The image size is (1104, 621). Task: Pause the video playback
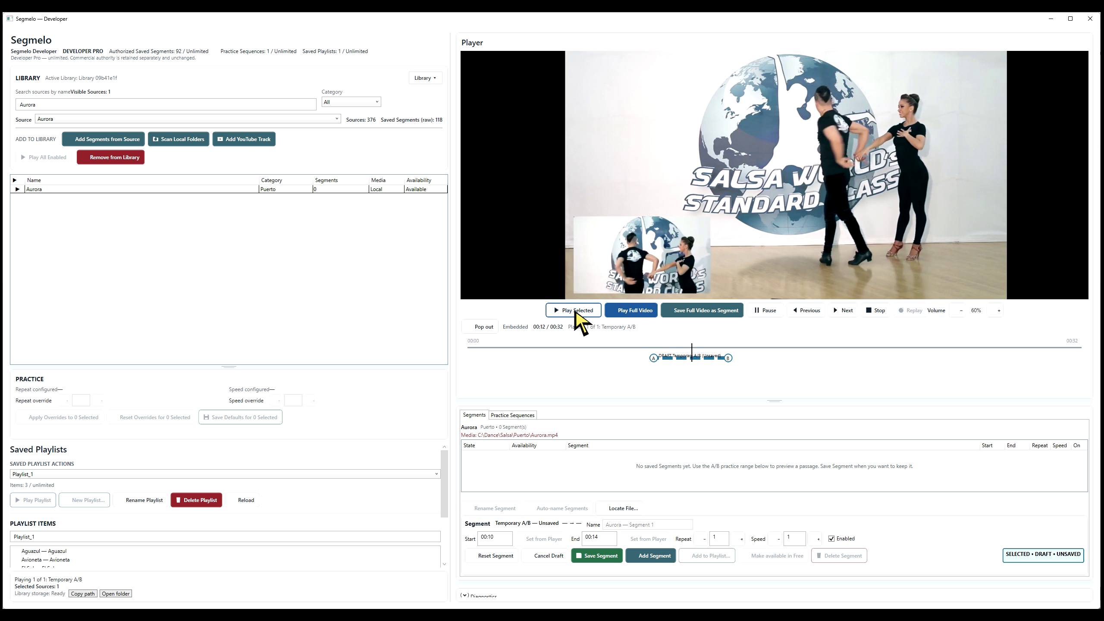tap(765, 310)
